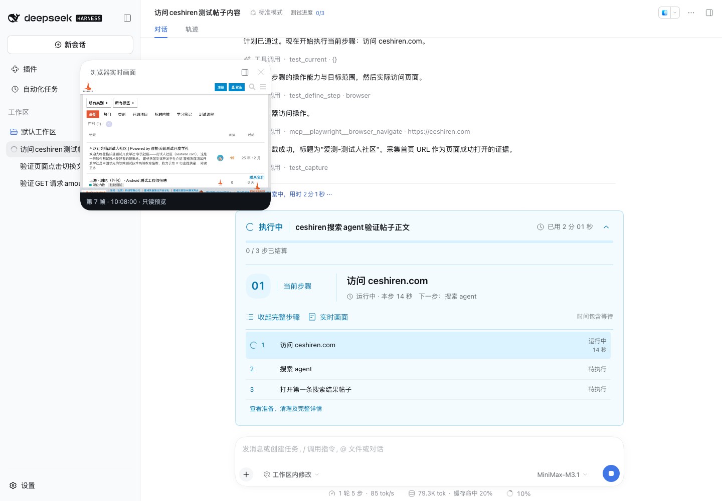Switch to the 对话 tab
The image size is (722, 501).
click(x=161, y=30)
